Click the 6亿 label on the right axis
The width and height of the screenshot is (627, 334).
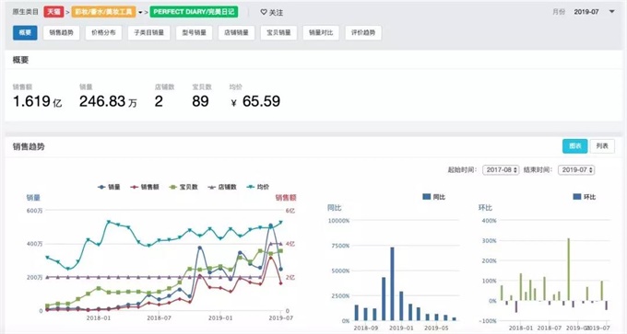point(290,211)
